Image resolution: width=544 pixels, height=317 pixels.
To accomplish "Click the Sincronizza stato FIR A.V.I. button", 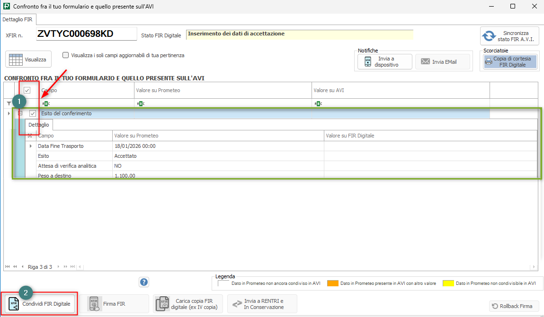I will point(509,36).
